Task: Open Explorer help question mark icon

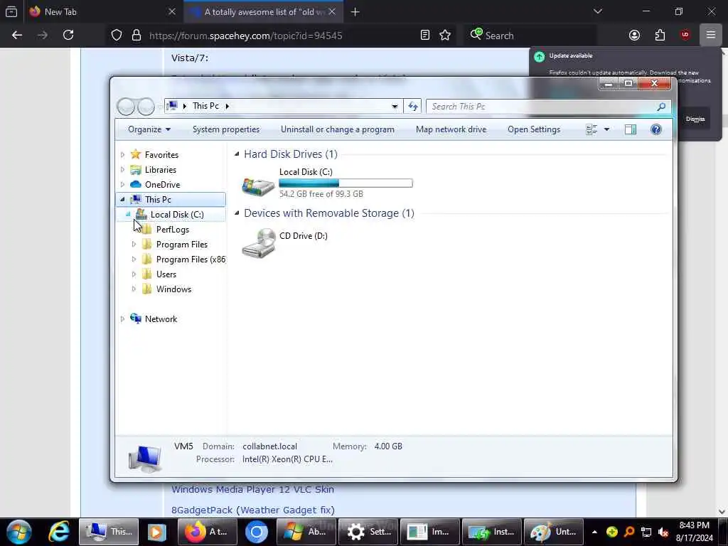Action: (656, 129)
